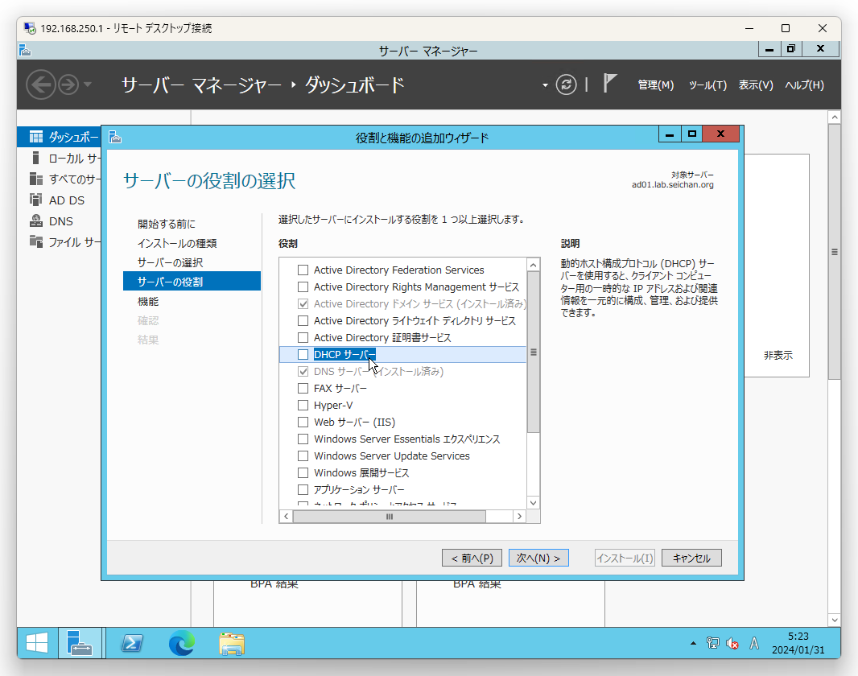Open the notifications flag icon

[x=609, y=83]
